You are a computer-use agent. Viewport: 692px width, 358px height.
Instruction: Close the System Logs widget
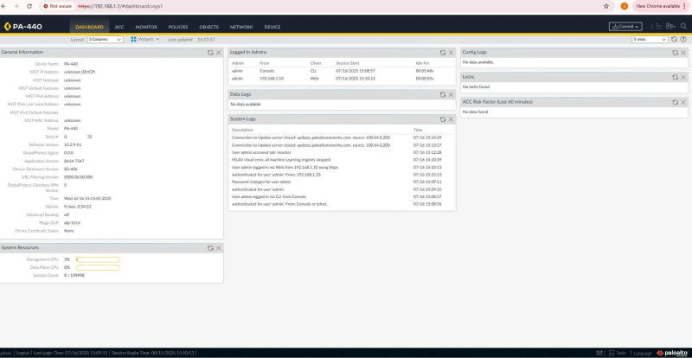451,119
